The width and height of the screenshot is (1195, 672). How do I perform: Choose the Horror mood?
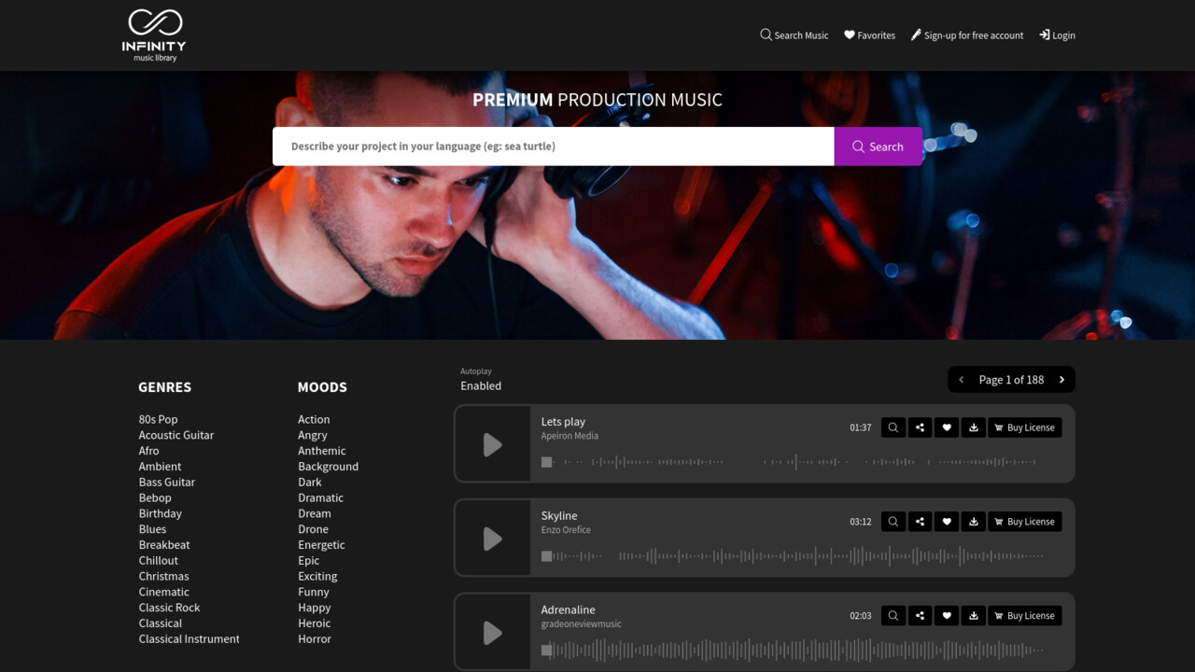315,639
